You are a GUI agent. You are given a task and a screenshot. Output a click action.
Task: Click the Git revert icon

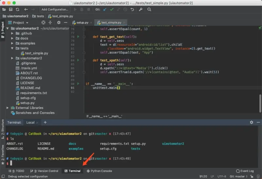[132, 9]
